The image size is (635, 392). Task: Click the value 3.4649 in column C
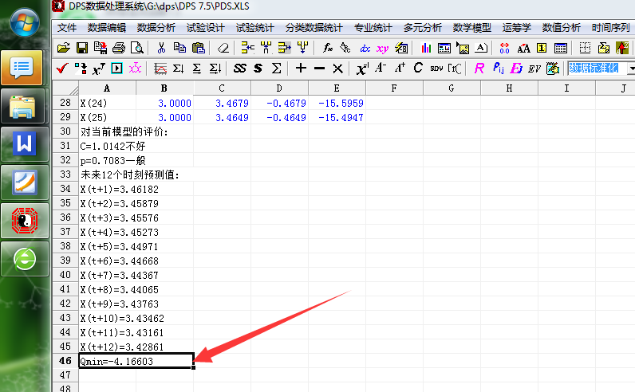pyautogui.click(x=231, y=117)
